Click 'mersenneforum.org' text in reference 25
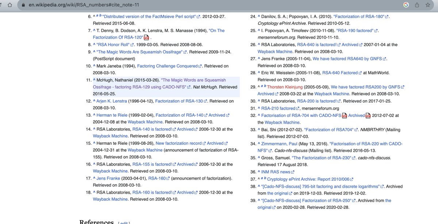Image resolution: width=438 pixels, height=224 pixels. [276, 38]
